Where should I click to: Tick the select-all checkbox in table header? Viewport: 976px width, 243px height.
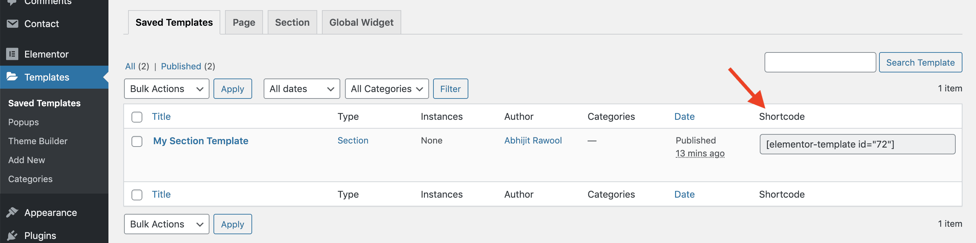point(137,117)
